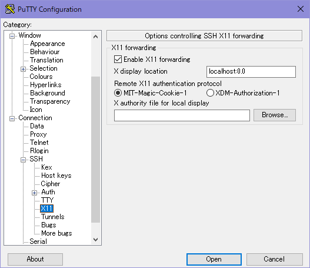Click the Open button

(214, 259)
